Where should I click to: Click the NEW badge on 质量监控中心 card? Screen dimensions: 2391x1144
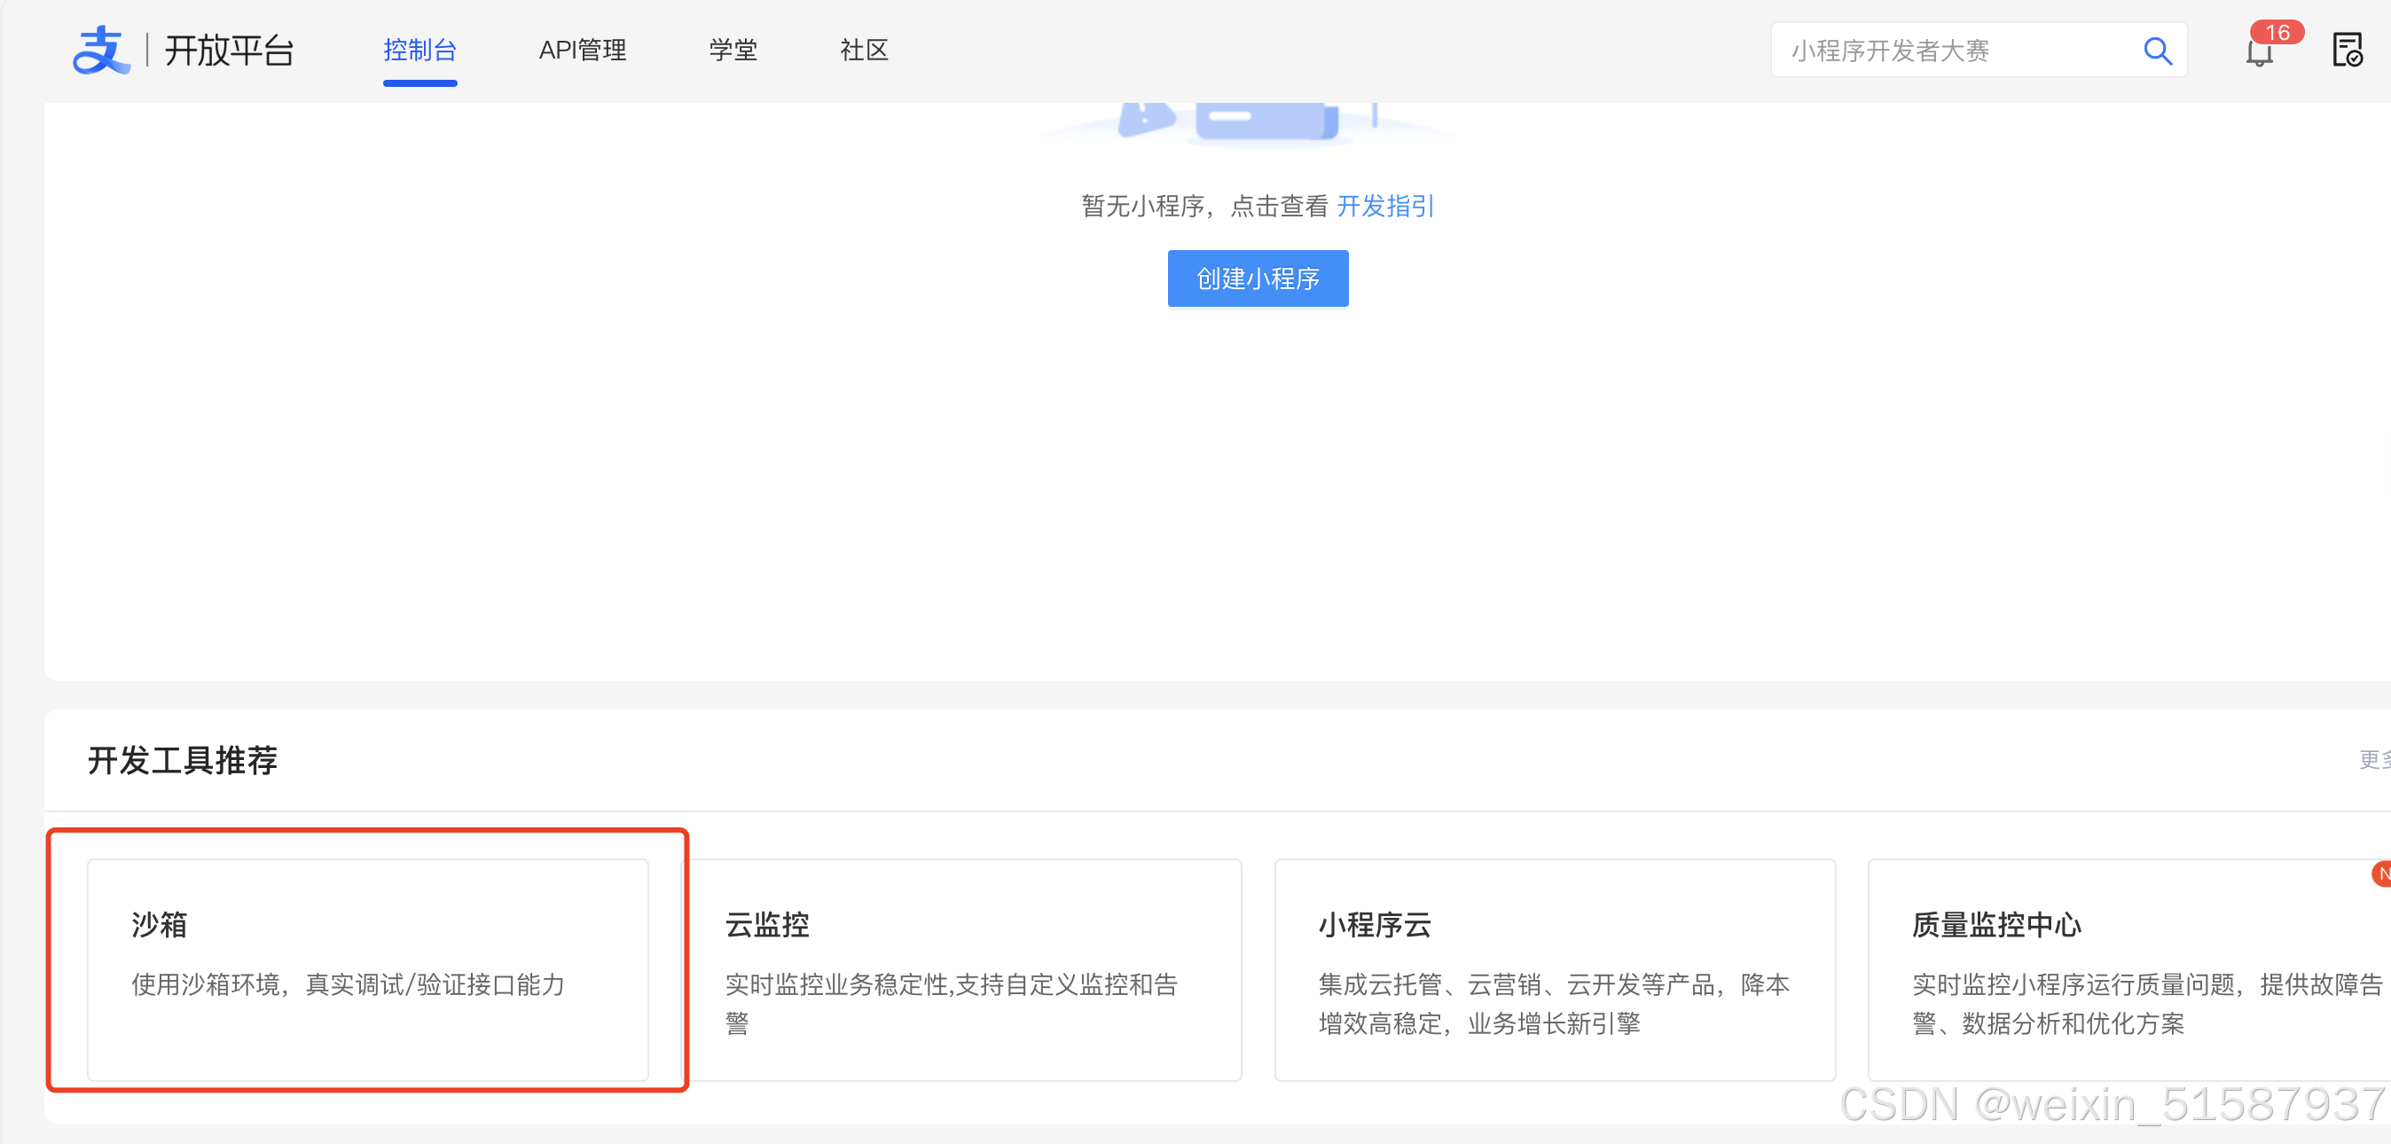2384,874
